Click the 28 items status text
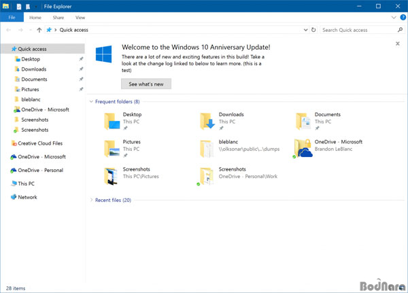This screenshot has width=408, height=293. tap(16, 288)
